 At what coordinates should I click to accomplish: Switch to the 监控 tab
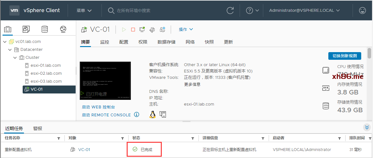(x=104, y=42)
